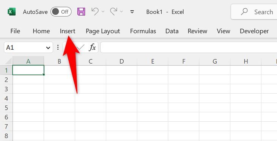Select column F header

click(184, 61)
